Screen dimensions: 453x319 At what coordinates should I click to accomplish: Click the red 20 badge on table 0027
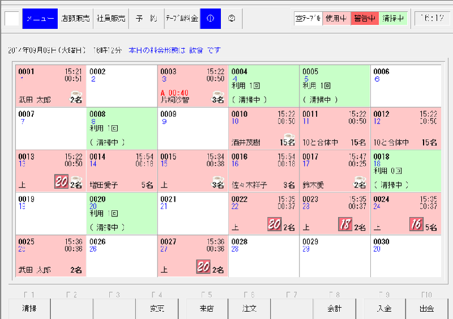[x=203, y=267]
